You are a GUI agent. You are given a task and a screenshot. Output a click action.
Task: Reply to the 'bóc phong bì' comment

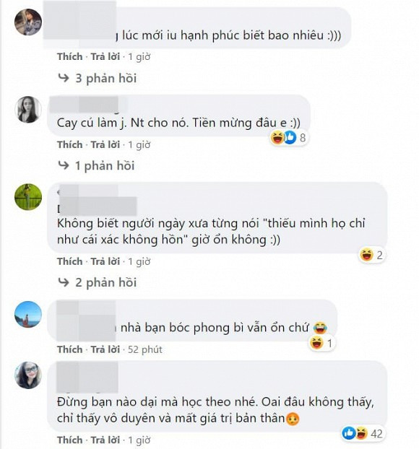(105, 349)
